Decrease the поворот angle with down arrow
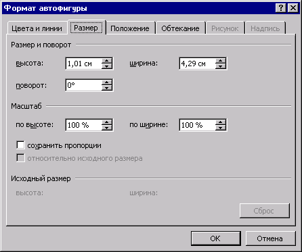Viewport: 302px width, 252px height. coord(107,88)
